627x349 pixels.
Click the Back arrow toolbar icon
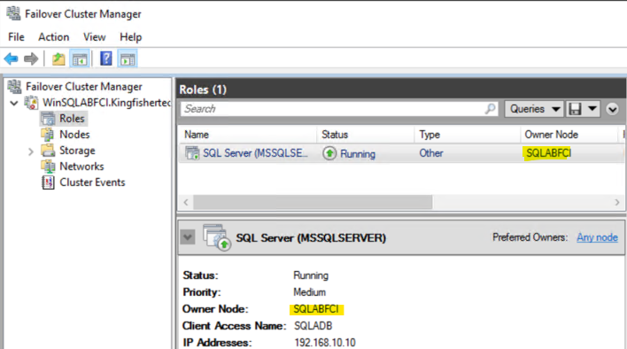tap(11, 59)
